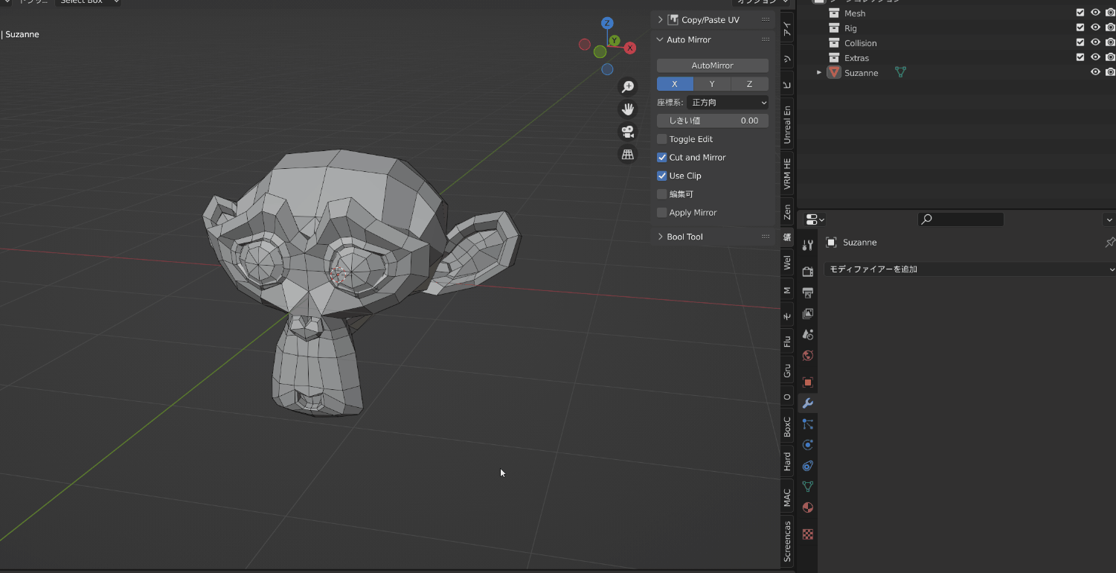This screenshot has width=1116, height=573.
Task: Select the Modifier properties wrench icon
Action: [x=808, y=403]
